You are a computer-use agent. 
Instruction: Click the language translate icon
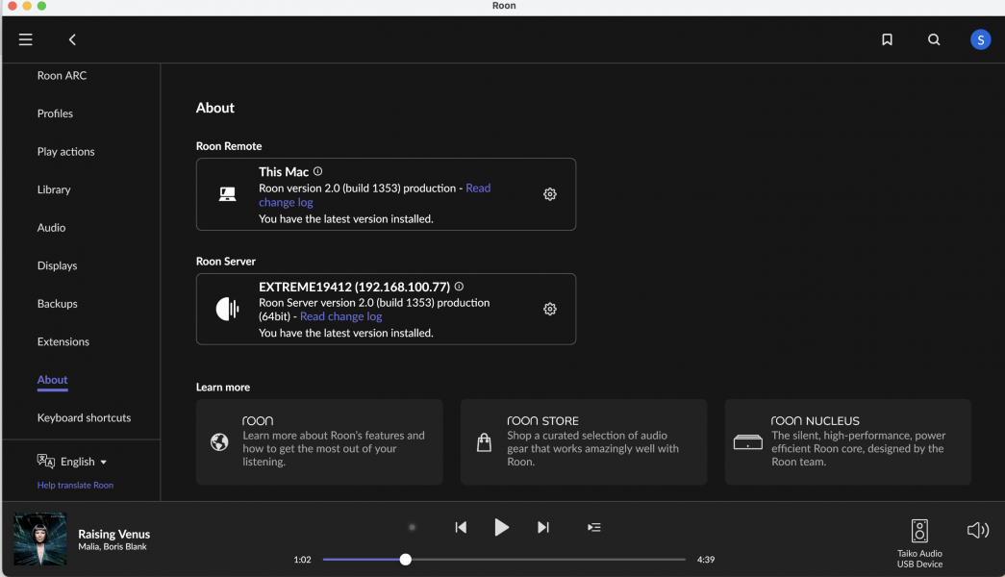pyautogui.click(x=45, y=461)
